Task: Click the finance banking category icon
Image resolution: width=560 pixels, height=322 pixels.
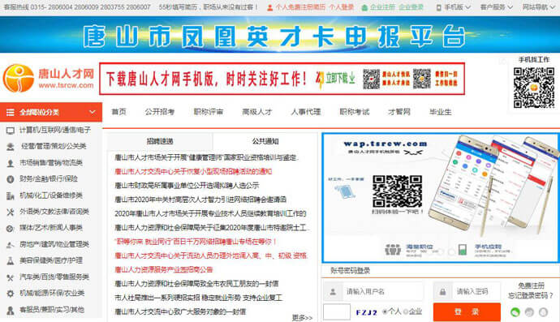Action: (x=11, y=179)
